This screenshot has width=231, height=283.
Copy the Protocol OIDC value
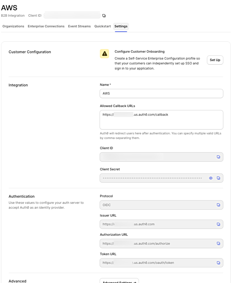click(218, 205)
